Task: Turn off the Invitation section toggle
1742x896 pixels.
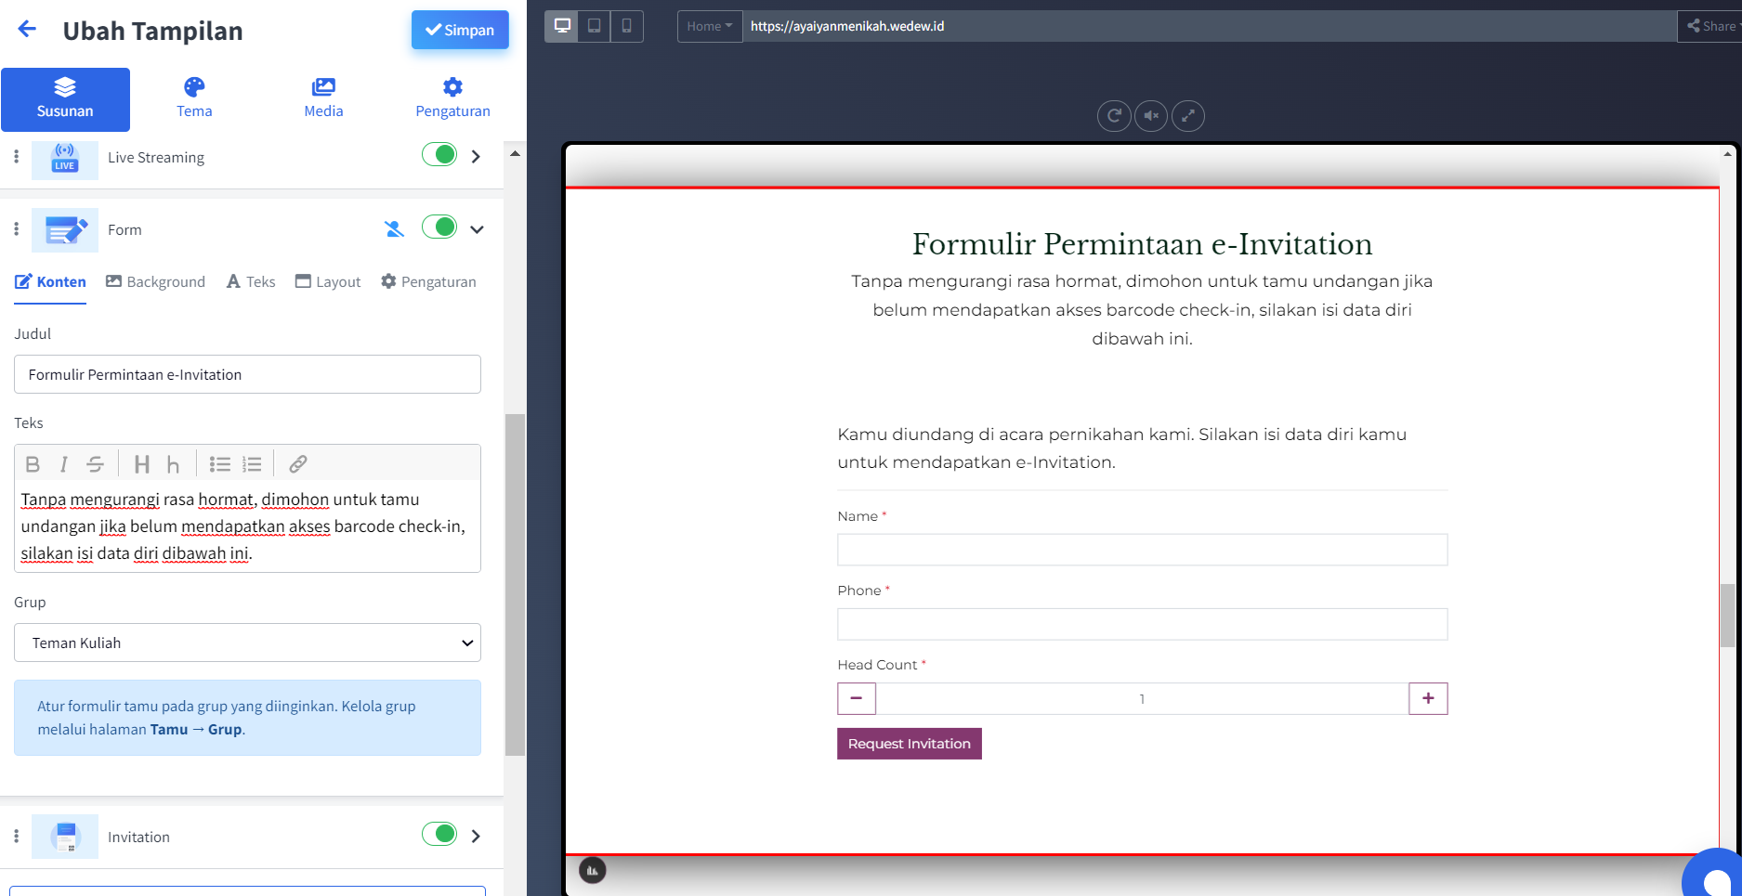Action: 439,835
